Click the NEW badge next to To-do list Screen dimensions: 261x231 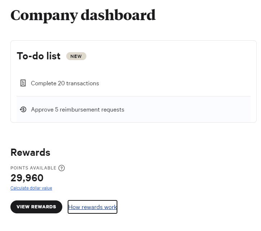point(76,56)
